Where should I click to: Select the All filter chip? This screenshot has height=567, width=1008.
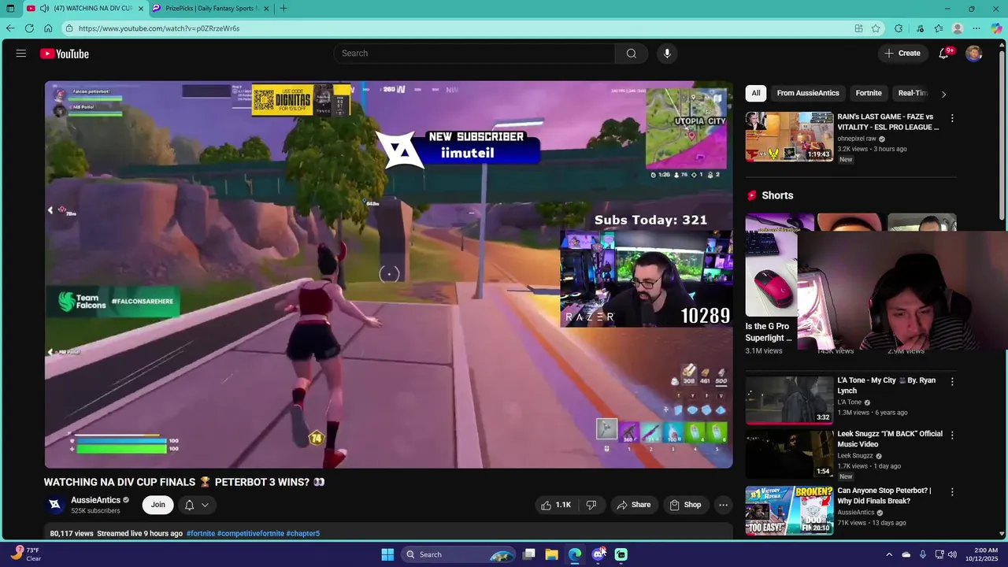click(x=756, y=93)
